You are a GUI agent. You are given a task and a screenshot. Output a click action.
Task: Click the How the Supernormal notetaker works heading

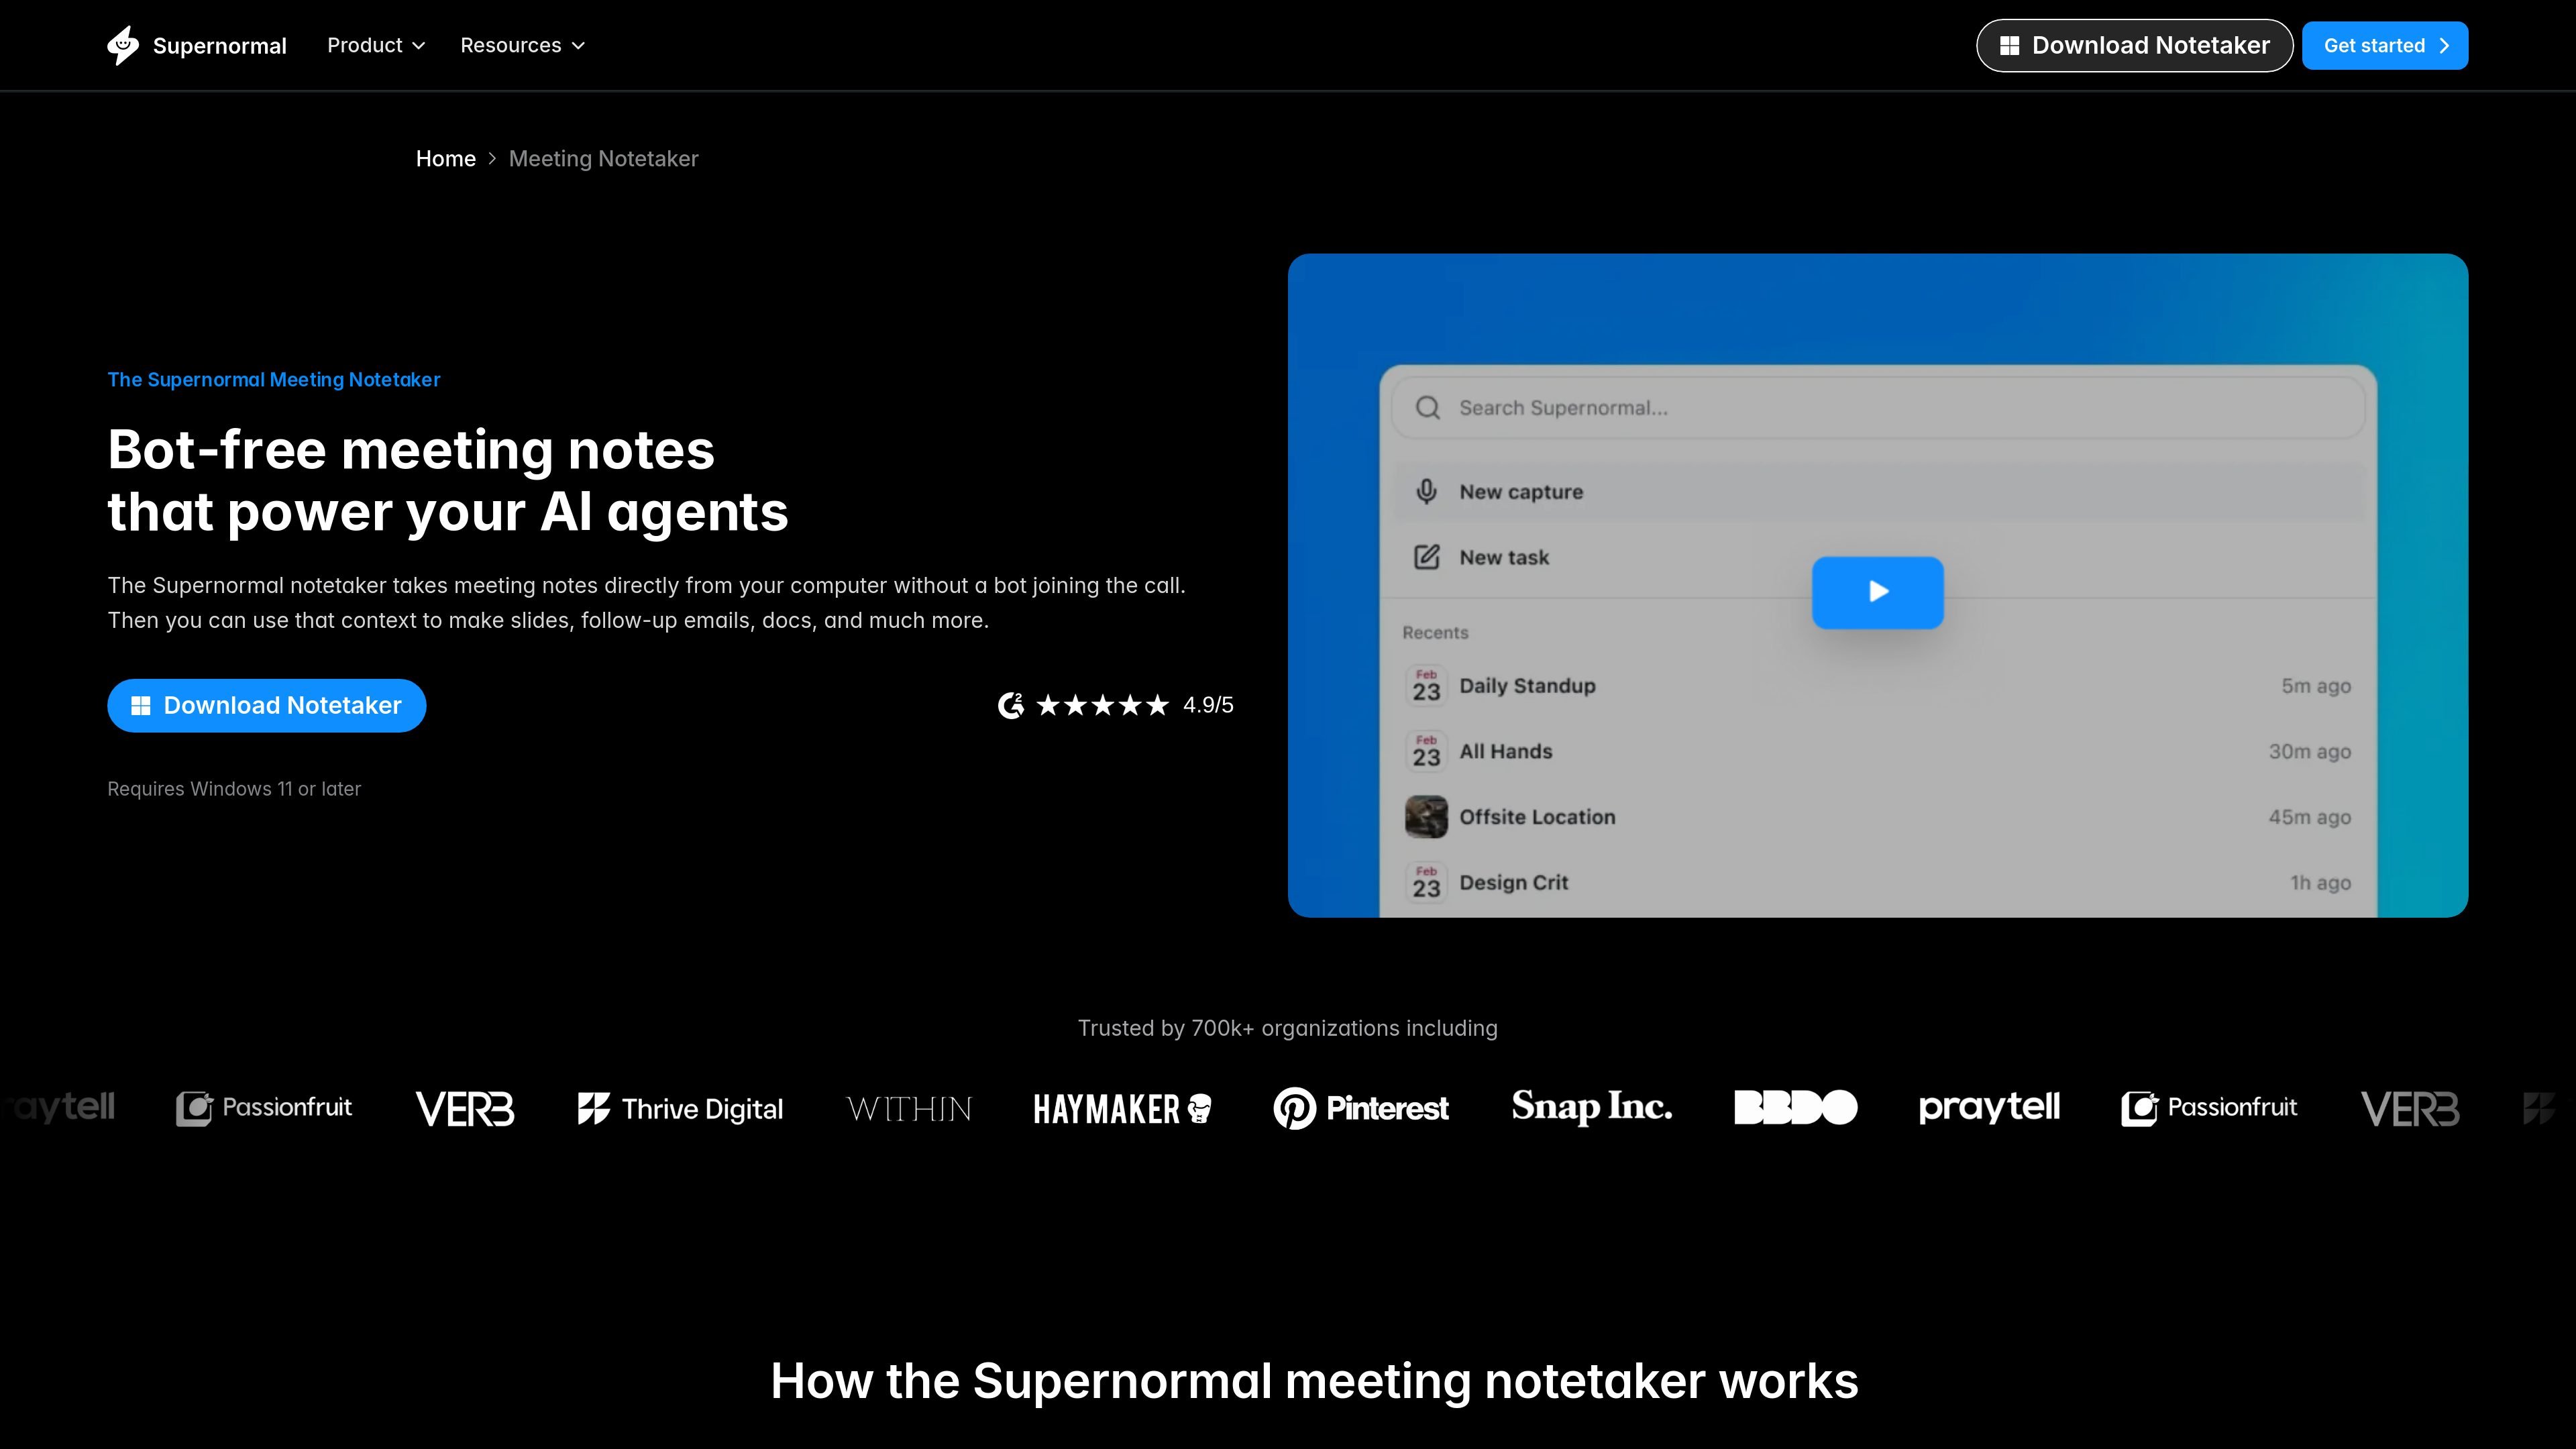click(1314, 1381)
